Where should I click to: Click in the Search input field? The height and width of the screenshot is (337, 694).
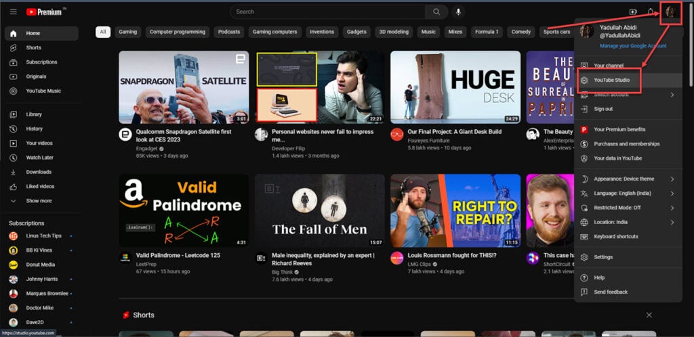pyautogui.click(x=327, y=12)
